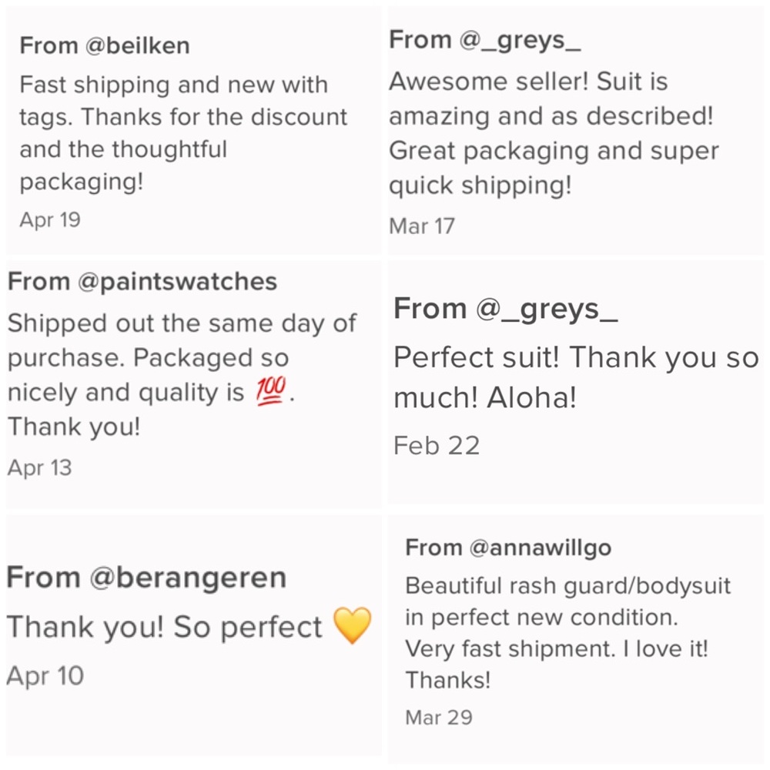Open the @beilken profile link
The width and height of the screenshot is (770, 770).
[139, 46]
